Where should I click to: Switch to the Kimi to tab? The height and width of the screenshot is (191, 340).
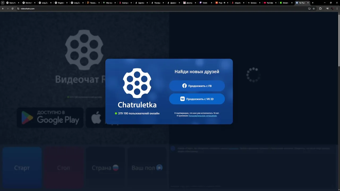pos(29,3)
